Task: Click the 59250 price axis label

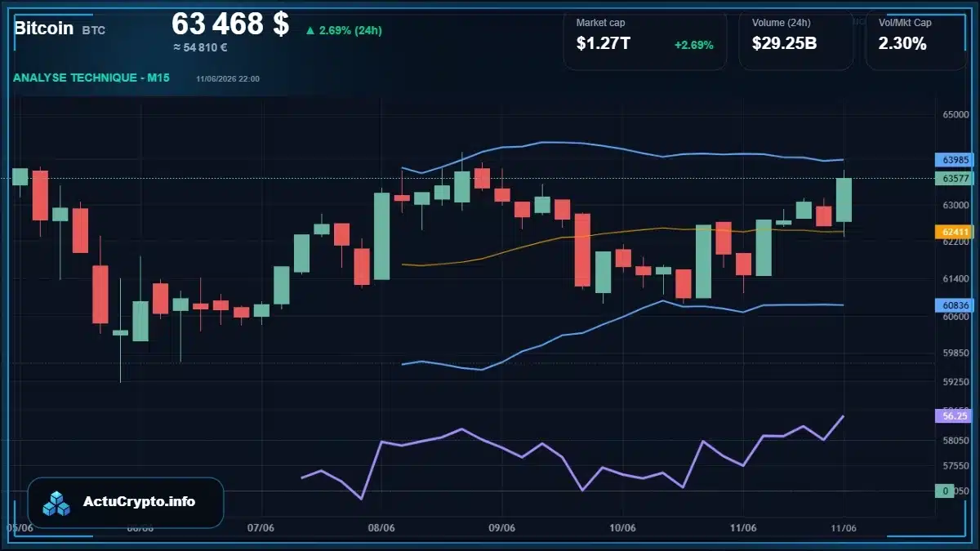Action: [955, 381]
